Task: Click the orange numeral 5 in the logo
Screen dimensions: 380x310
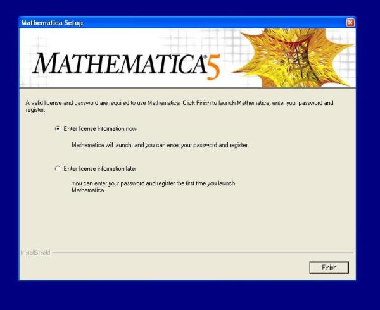Action: coord(214,68)
